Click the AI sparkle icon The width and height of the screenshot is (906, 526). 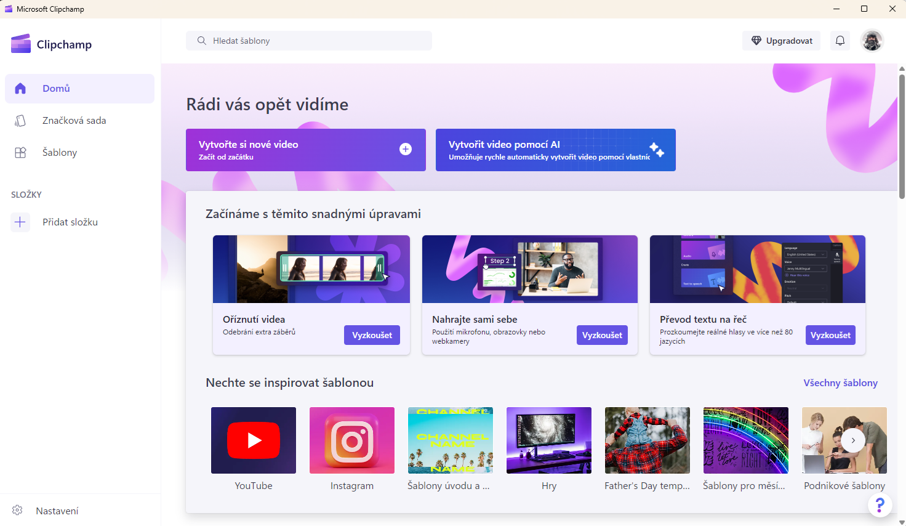point(657,149)
